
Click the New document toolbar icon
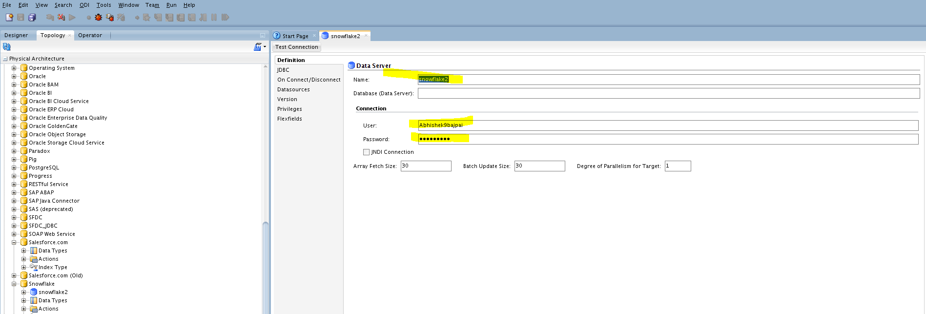point(9,18)
